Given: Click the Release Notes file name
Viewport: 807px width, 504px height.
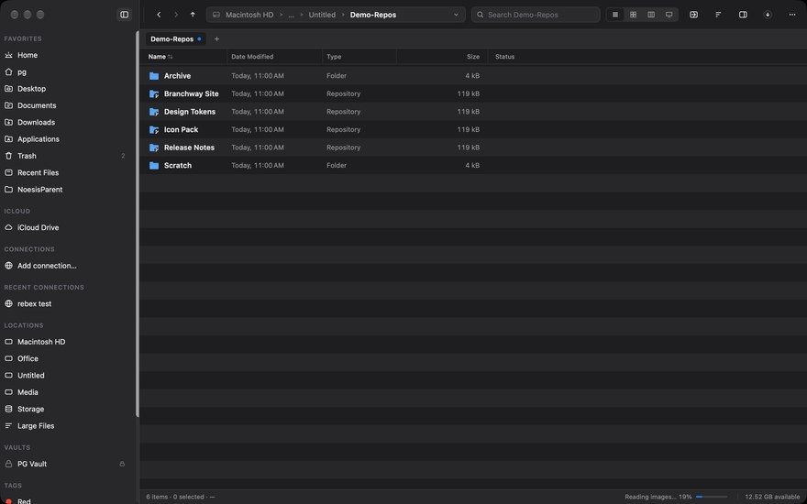Looking at the screenshot, I should pyautogui.click(x=189, y=148).
